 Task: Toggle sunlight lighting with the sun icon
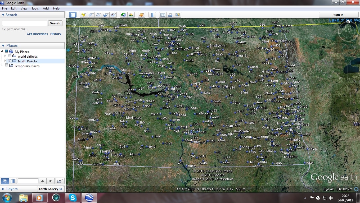pyautogui.click(x=131, y=15)
